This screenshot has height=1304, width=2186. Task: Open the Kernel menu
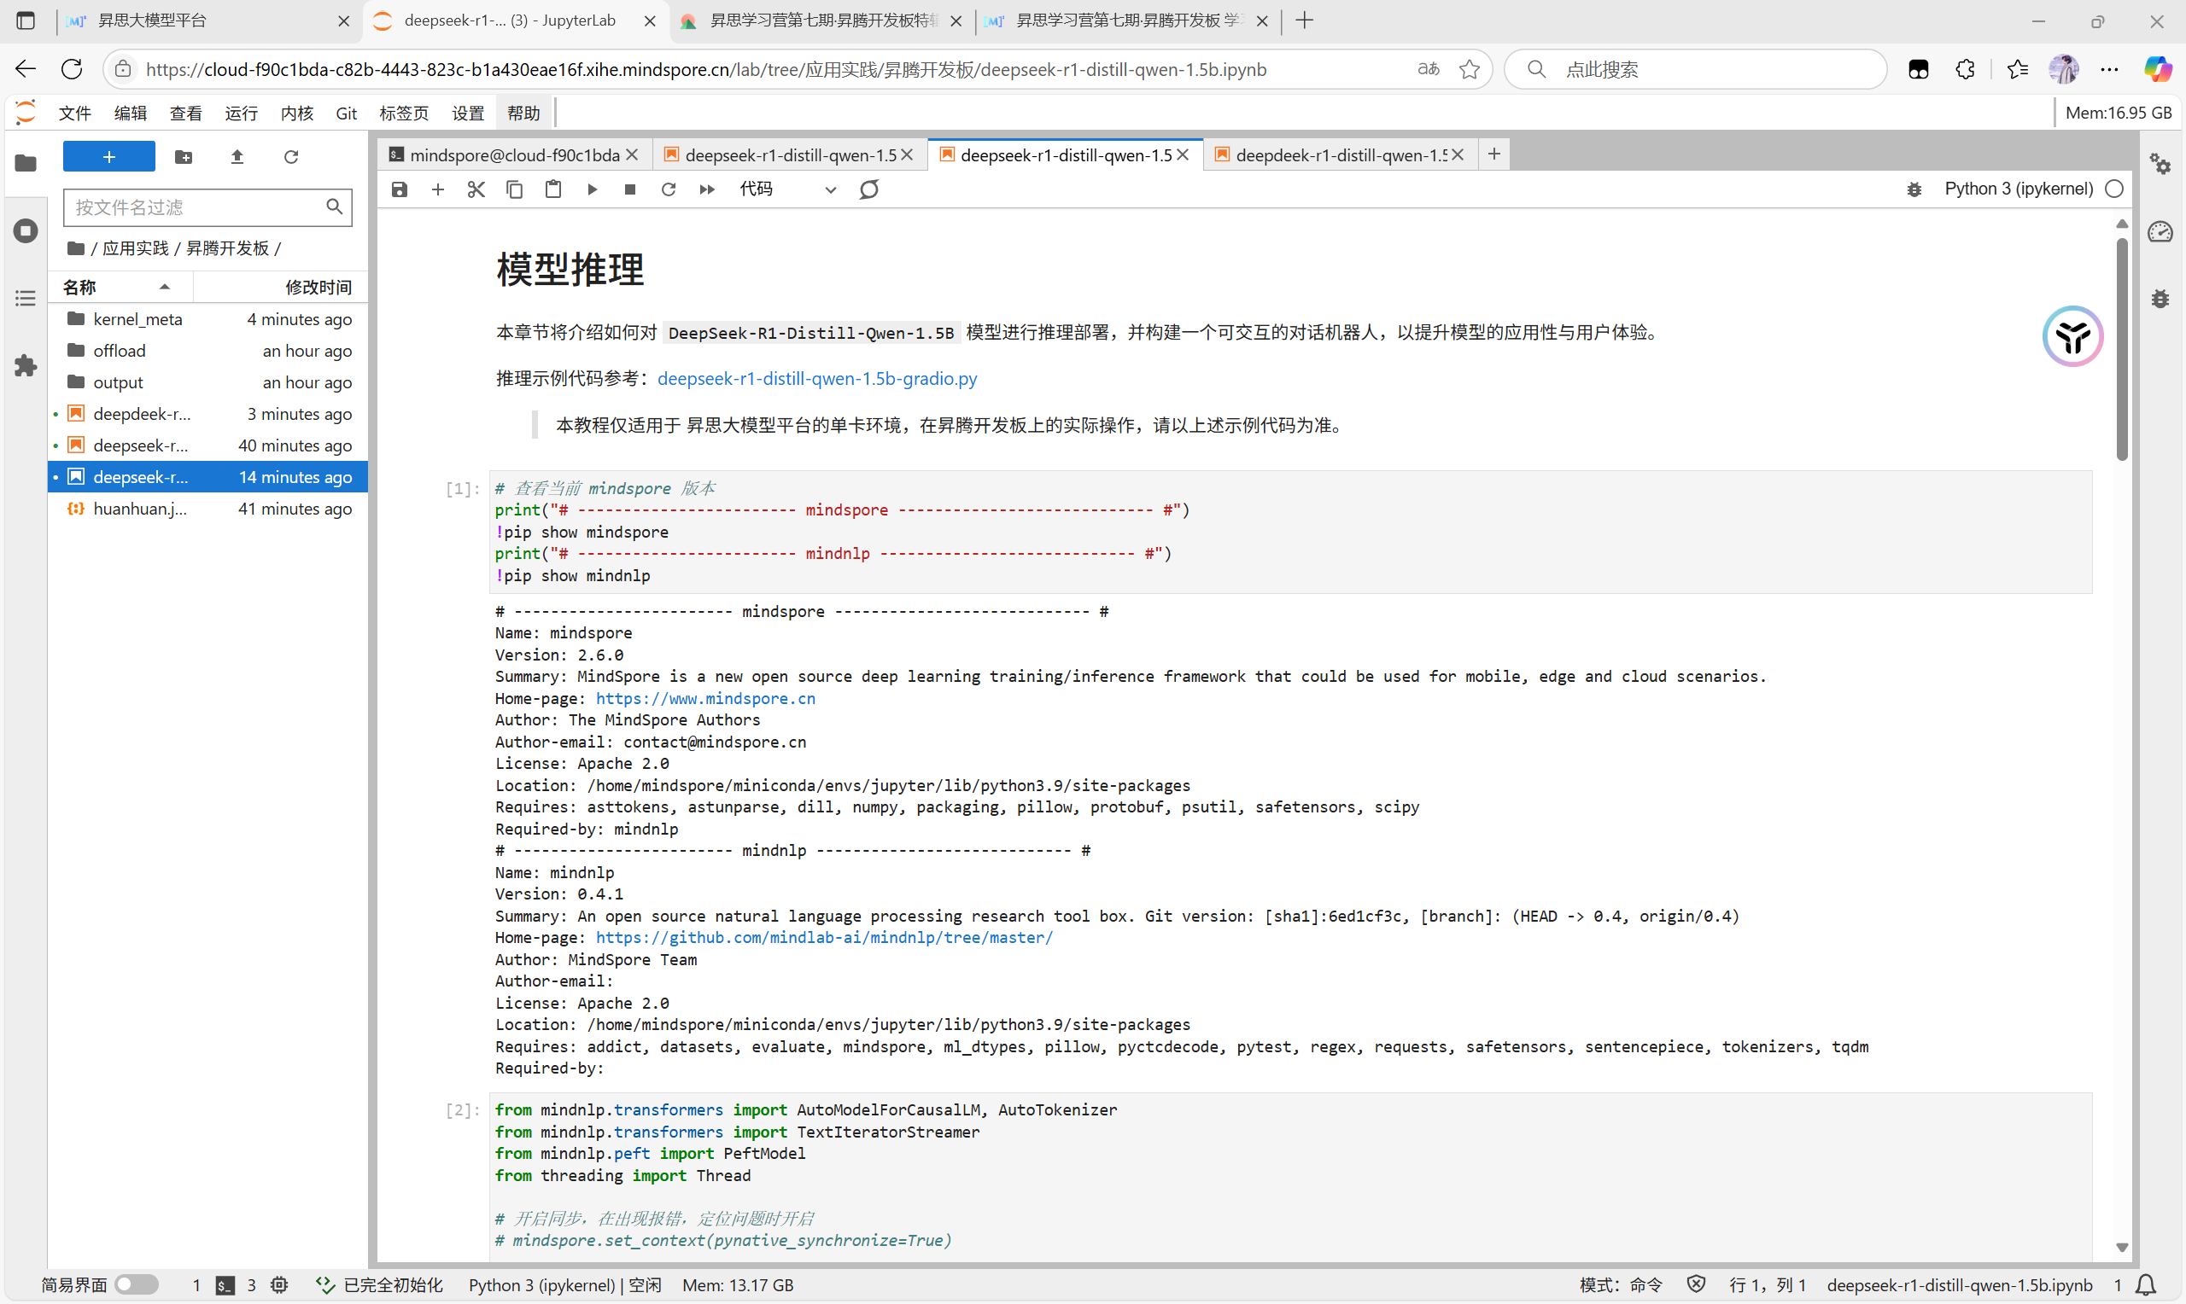[296, 114]
